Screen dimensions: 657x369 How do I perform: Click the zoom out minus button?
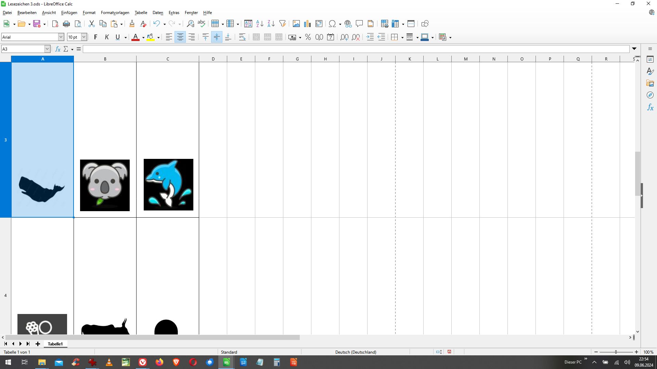click(x=596, y=352)
